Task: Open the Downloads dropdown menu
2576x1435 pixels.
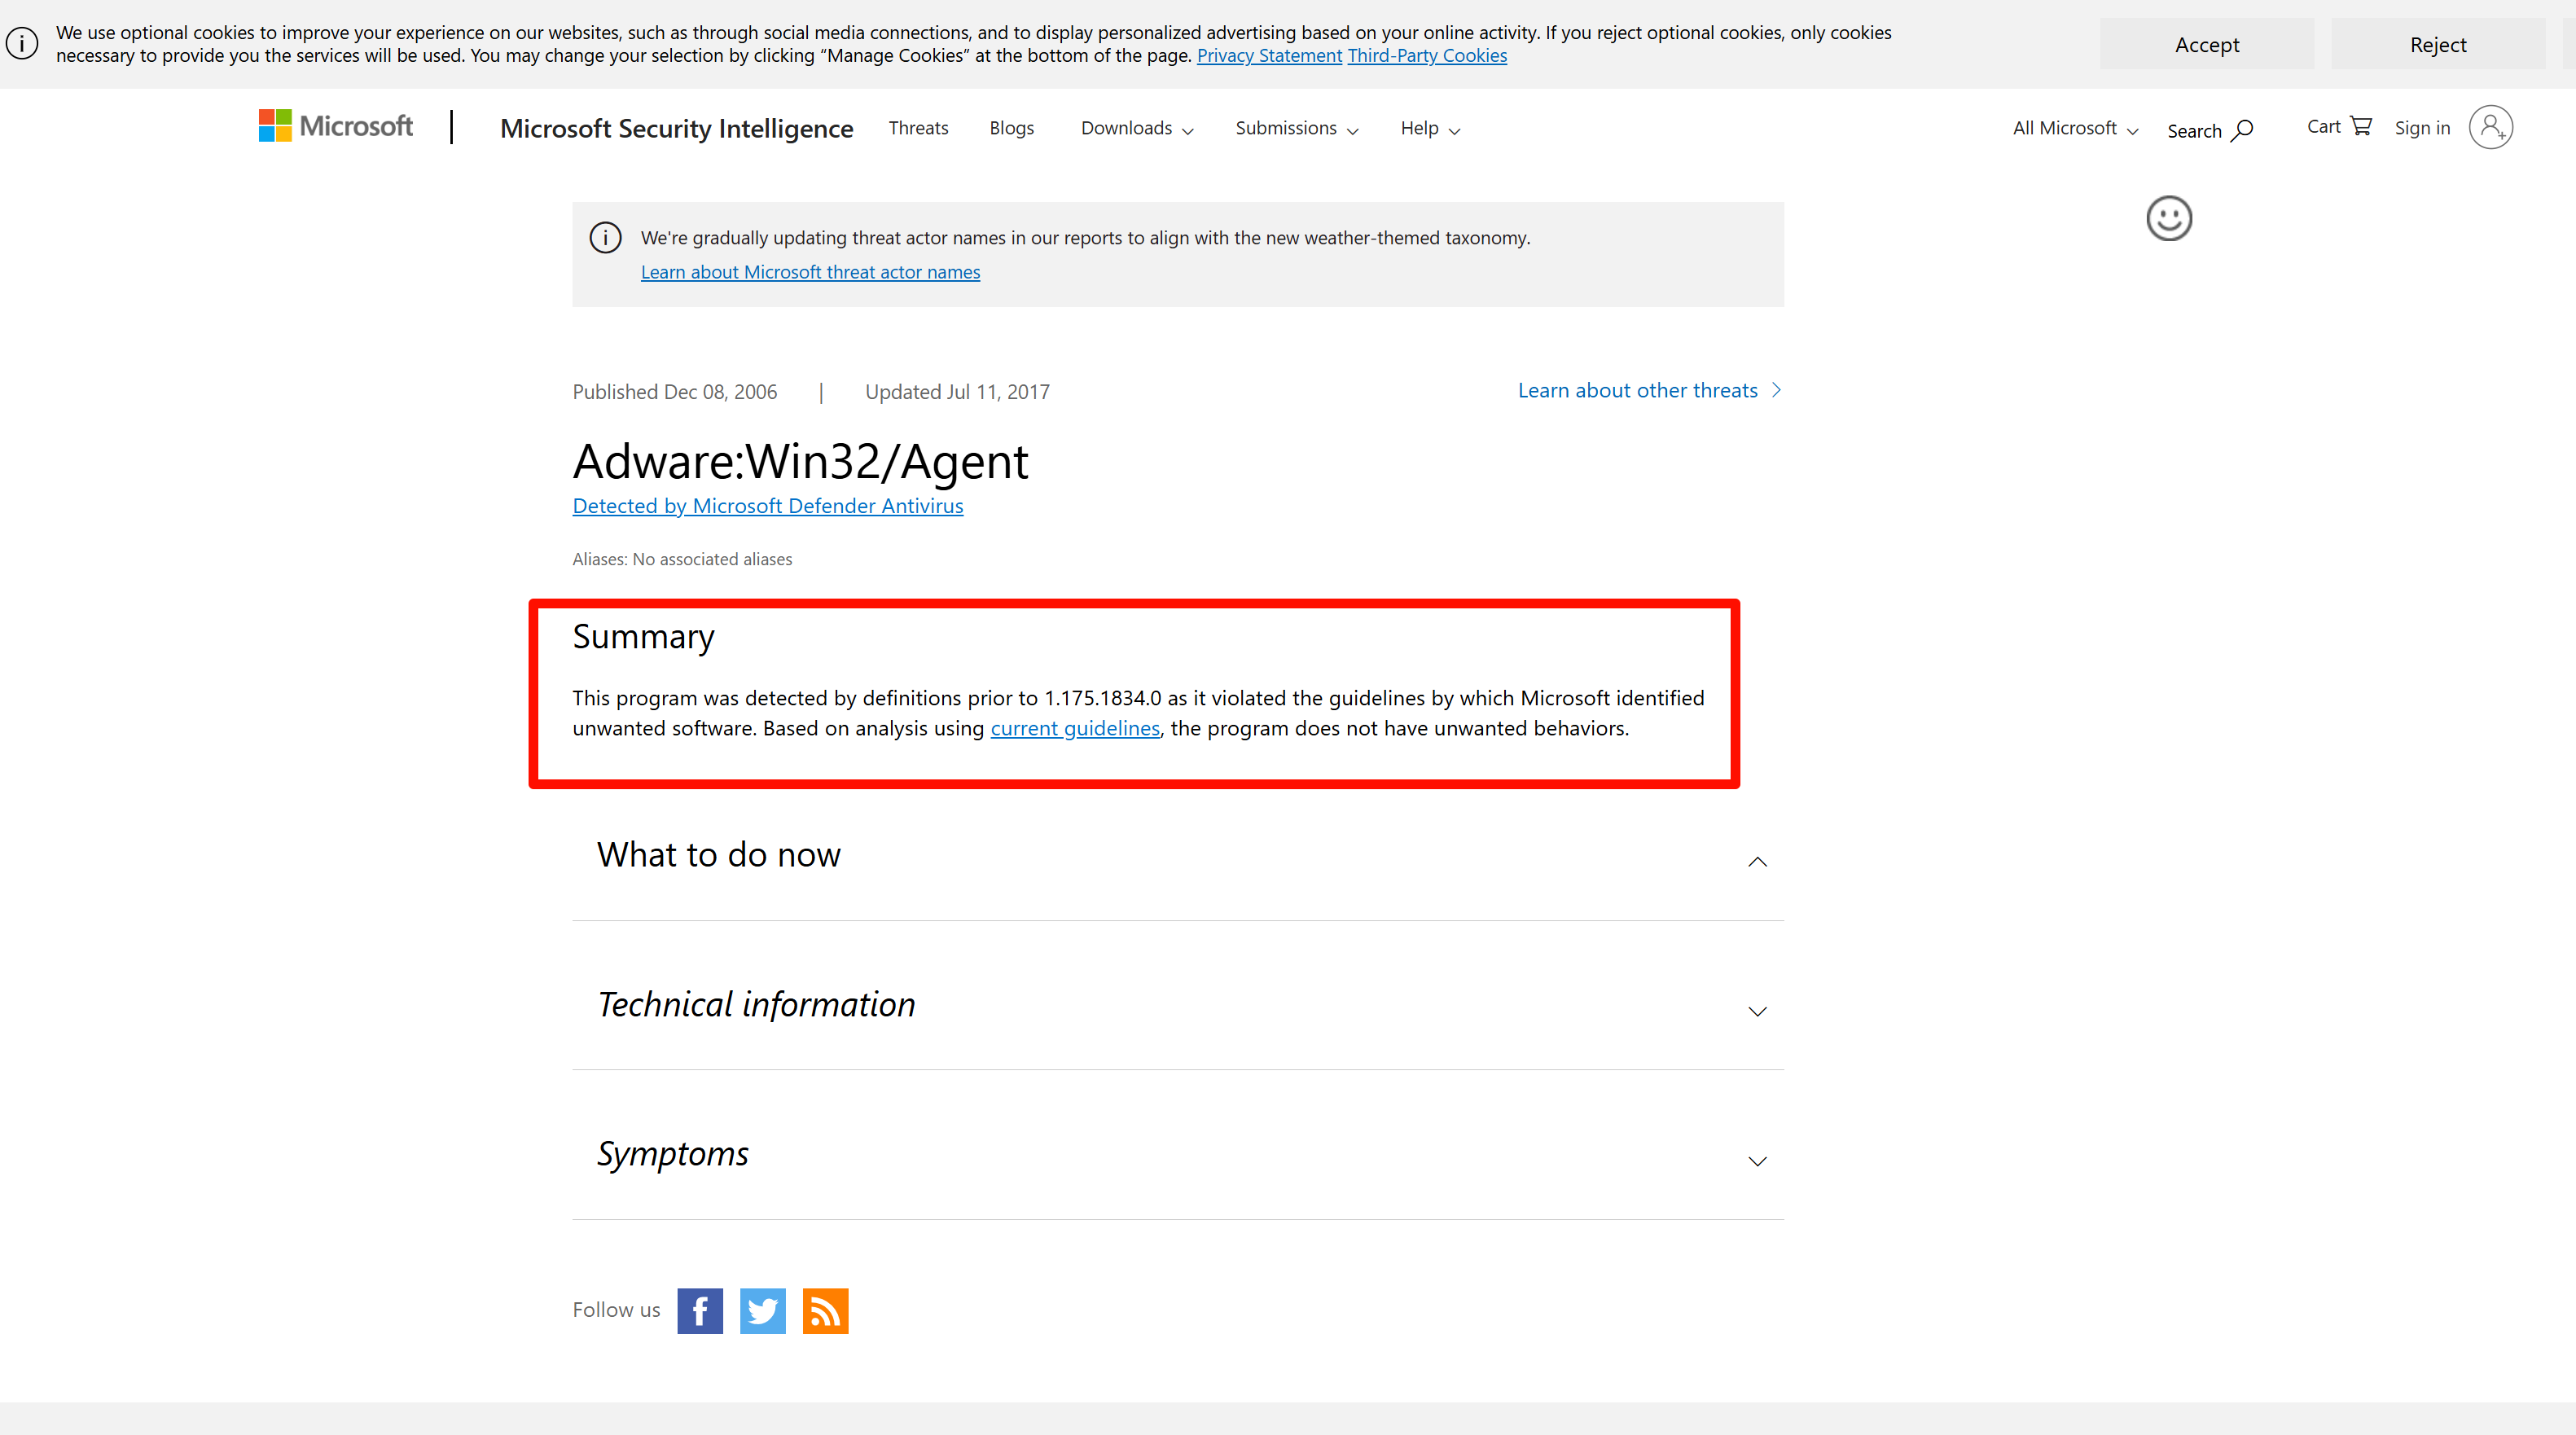Action: (1137, 128)
